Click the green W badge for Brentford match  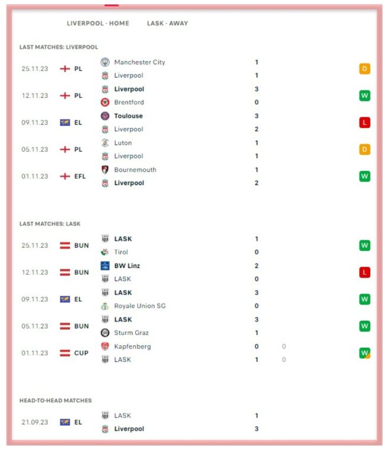pyautogui.click(x=364, y=95)
